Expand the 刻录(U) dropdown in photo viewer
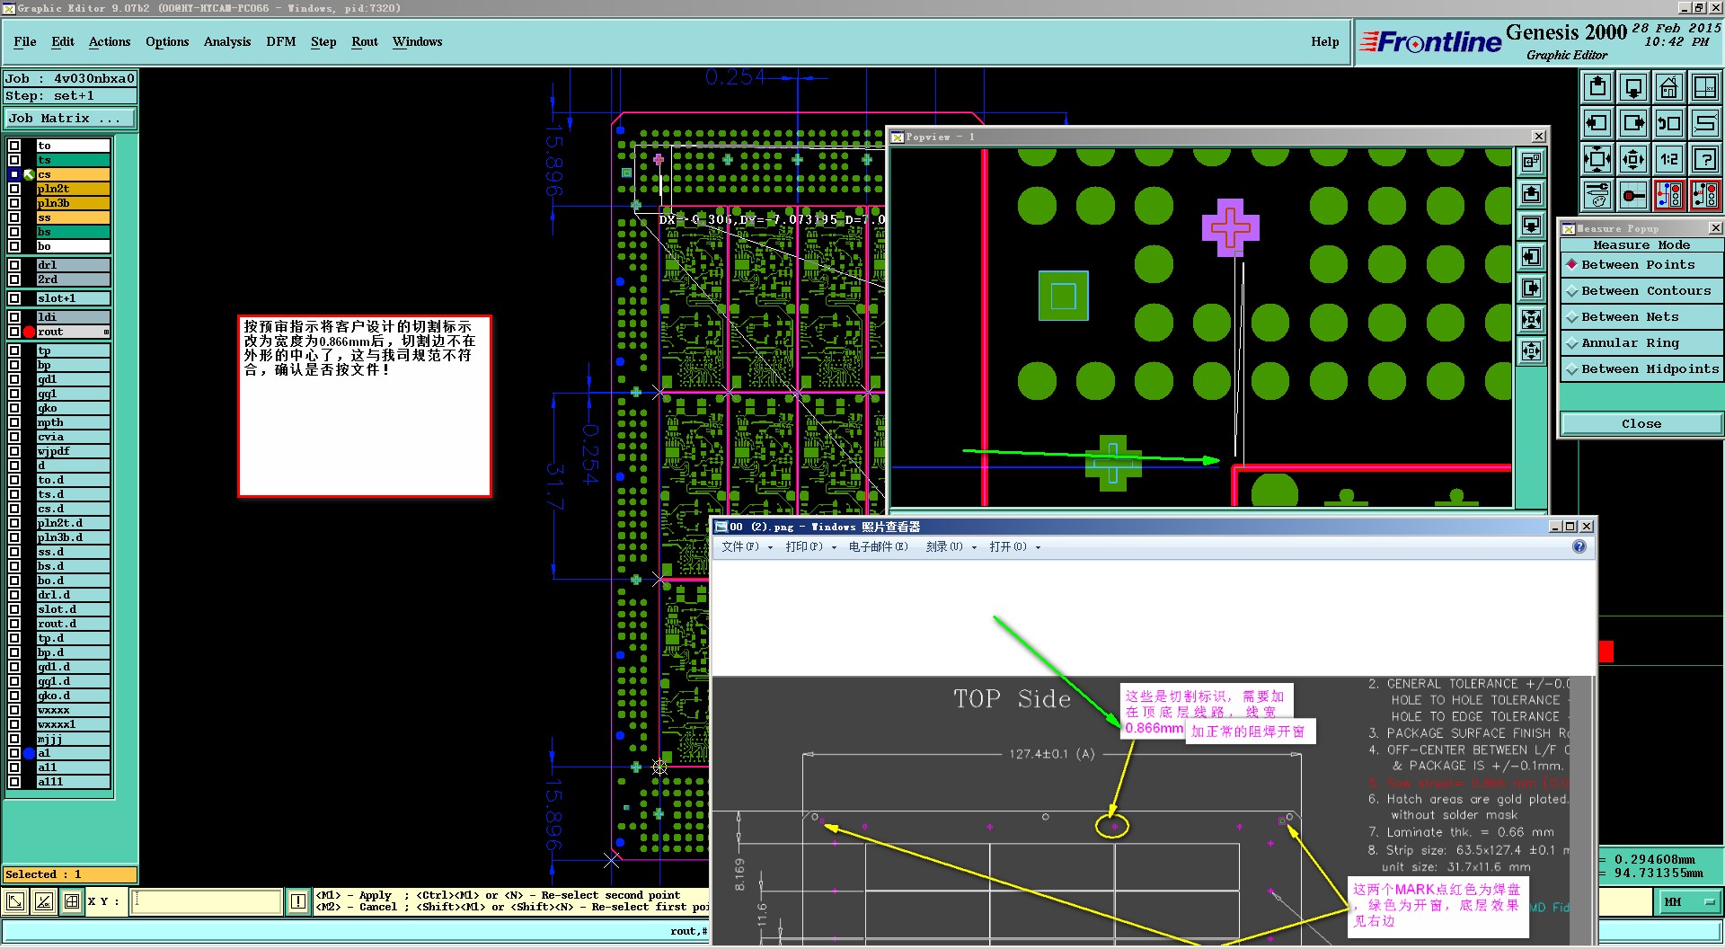This screenshot has width=1725, height=949. [951, 546]
